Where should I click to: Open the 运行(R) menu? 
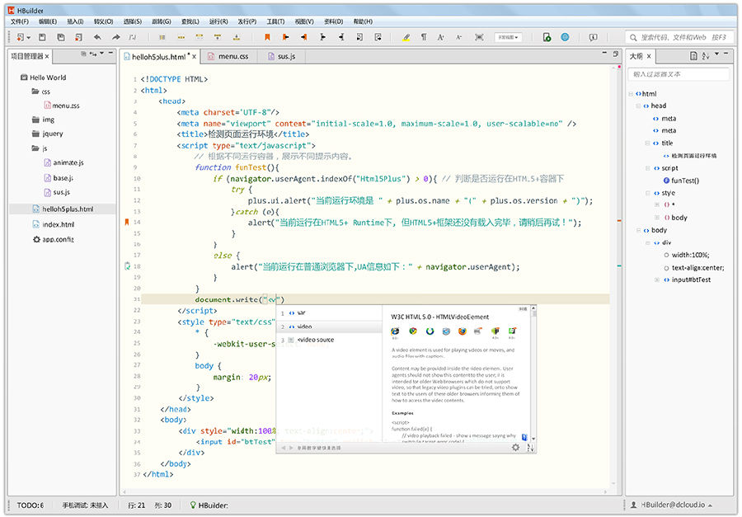coord(218,21)
